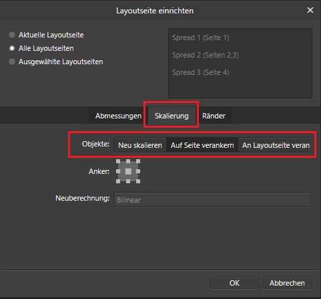The height and width of the screenshot is (299, 321).
Task: Cancel with the Abbrechen button
Action: (x=287, y=283)
